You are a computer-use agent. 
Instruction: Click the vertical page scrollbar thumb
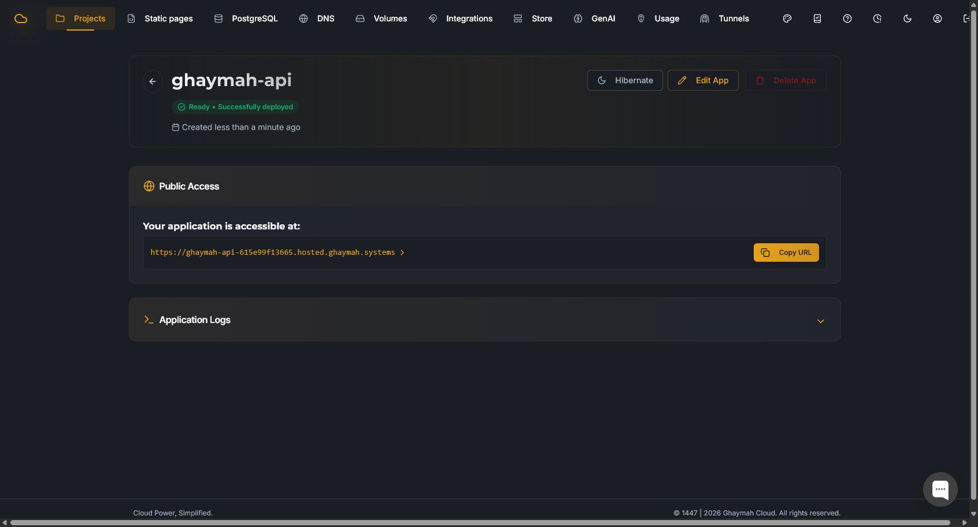tap(973, 254)
